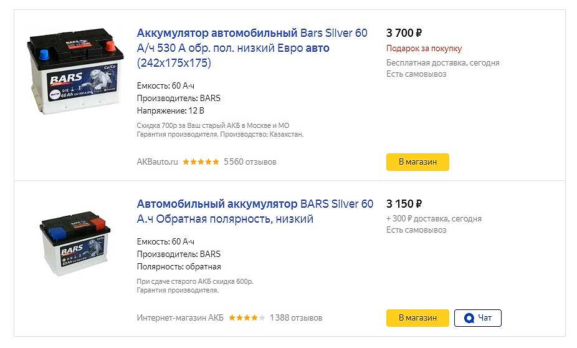The height and width of the screenshot is (348, 577).
Task: Click Бесплатная доставка, сегодня delivery info
Action: coord(442,63)
